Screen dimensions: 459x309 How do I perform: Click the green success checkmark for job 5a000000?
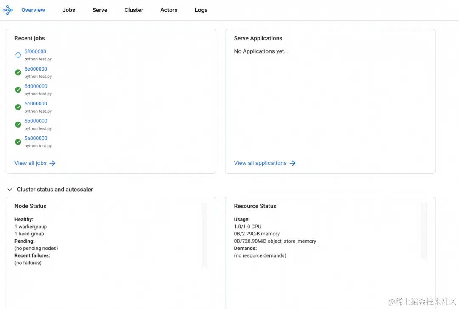coord(18,142)
